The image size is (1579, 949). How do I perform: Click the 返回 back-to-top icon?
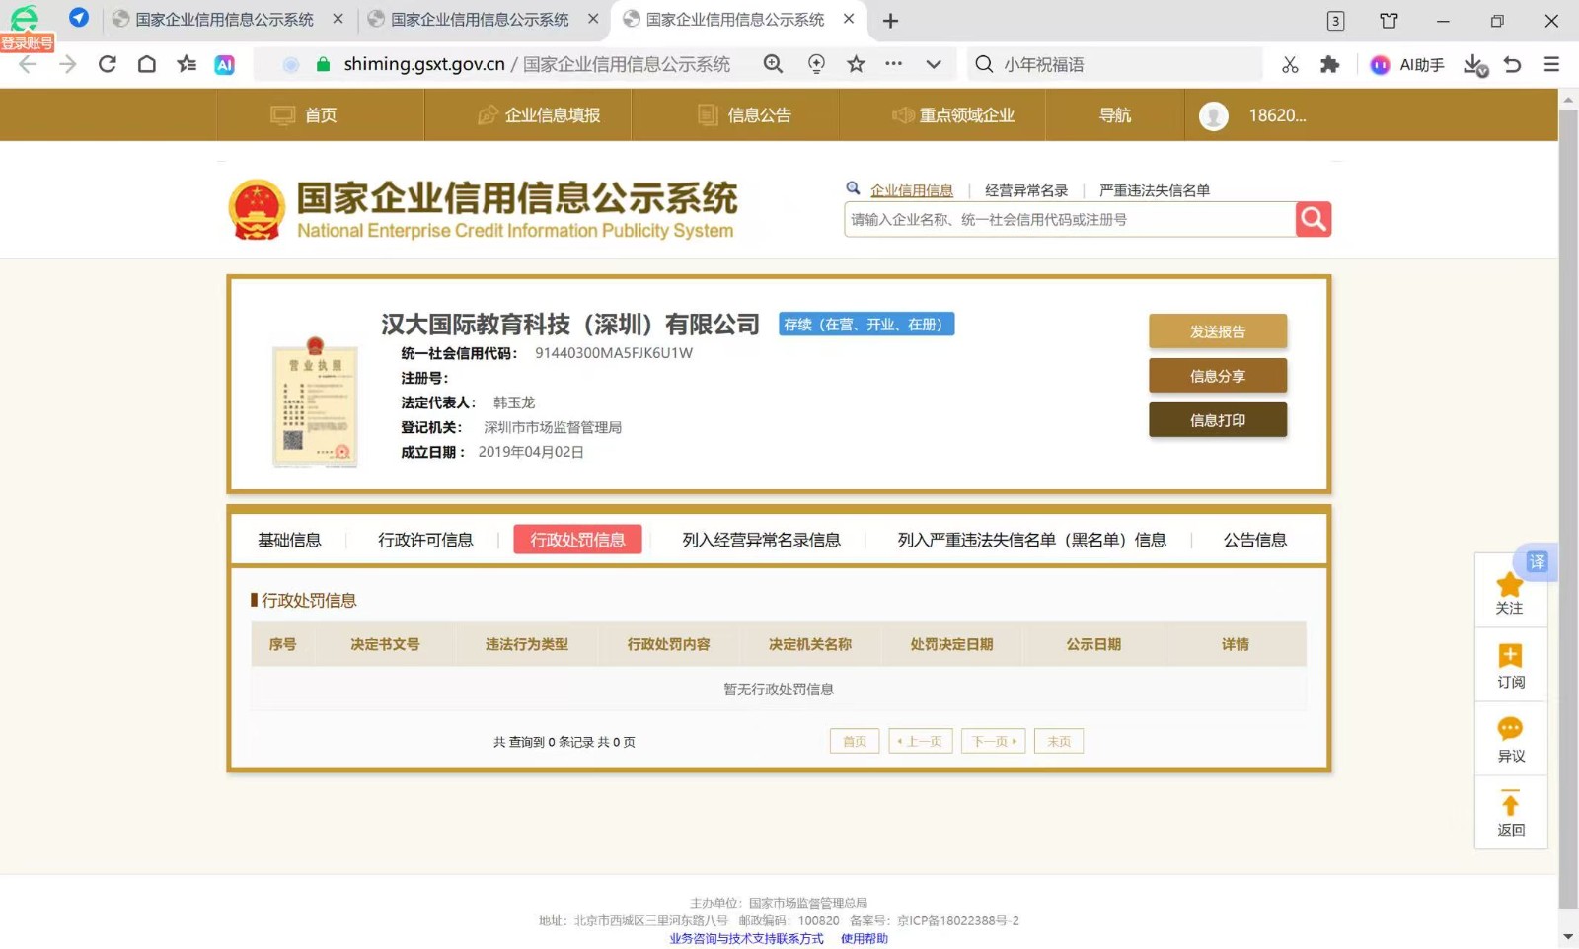coord(1509,804)
